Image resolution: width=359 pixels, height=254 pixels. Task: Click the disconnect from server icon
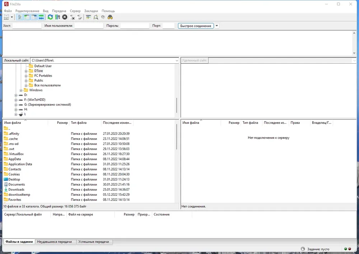coord(72,17)
